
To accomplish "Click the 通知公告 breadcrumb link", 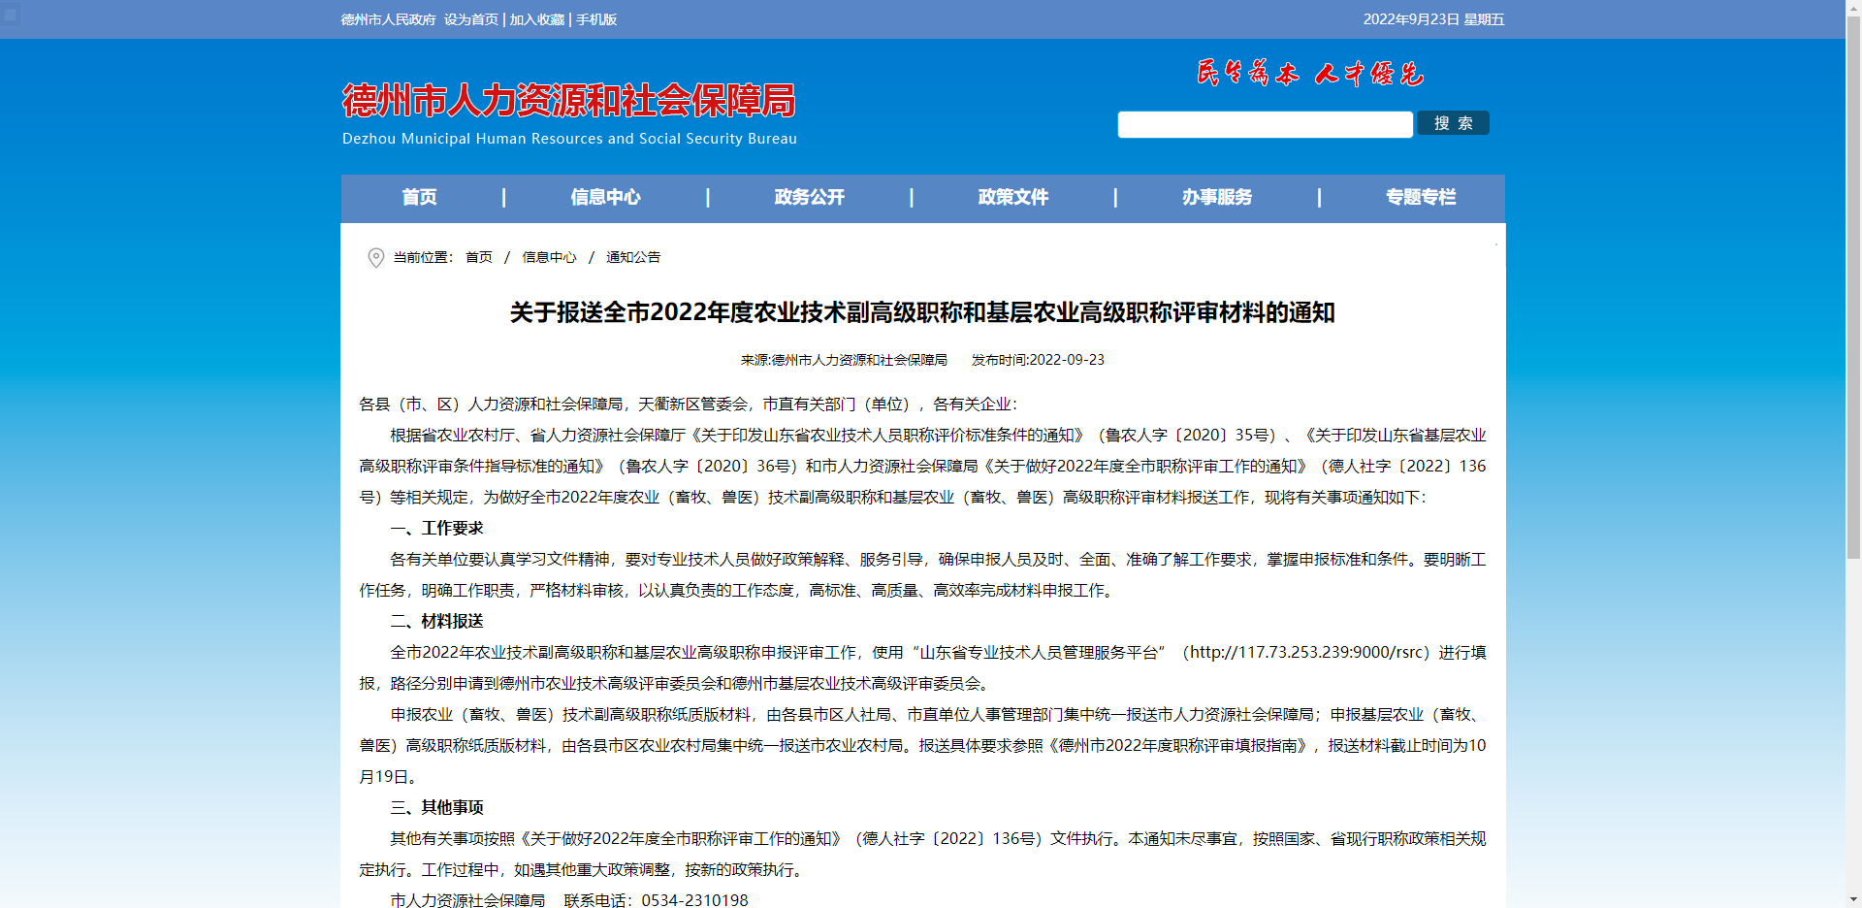I will pos(632,257).
